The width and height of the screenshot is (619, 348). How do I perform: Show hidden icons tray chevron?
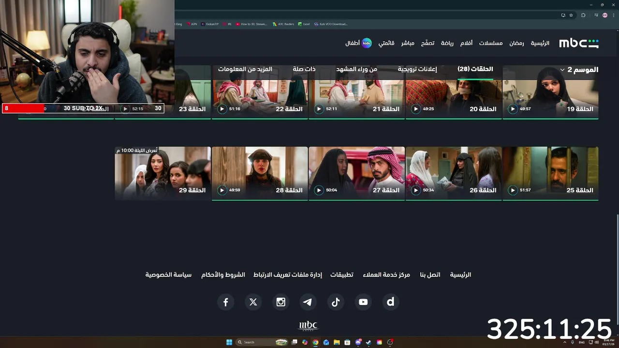point(564,342)
